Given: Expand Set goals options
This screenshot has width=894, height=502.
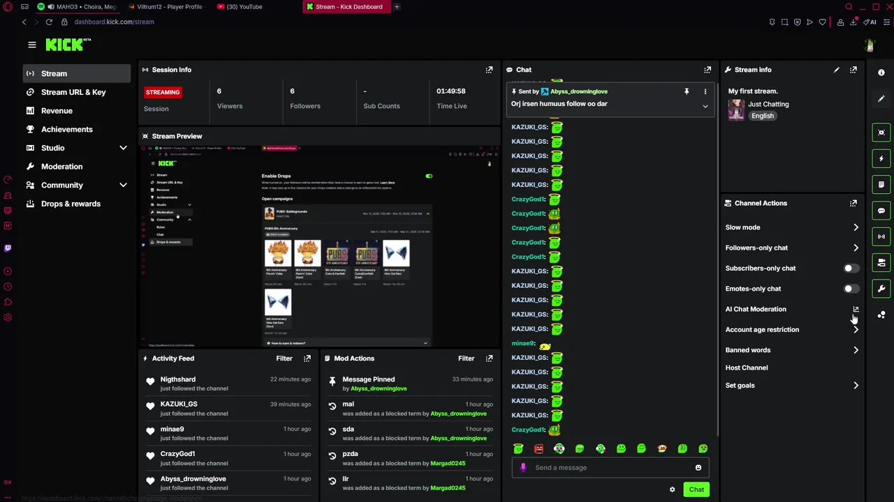Looking at the screenshot, I should (856, 386).
